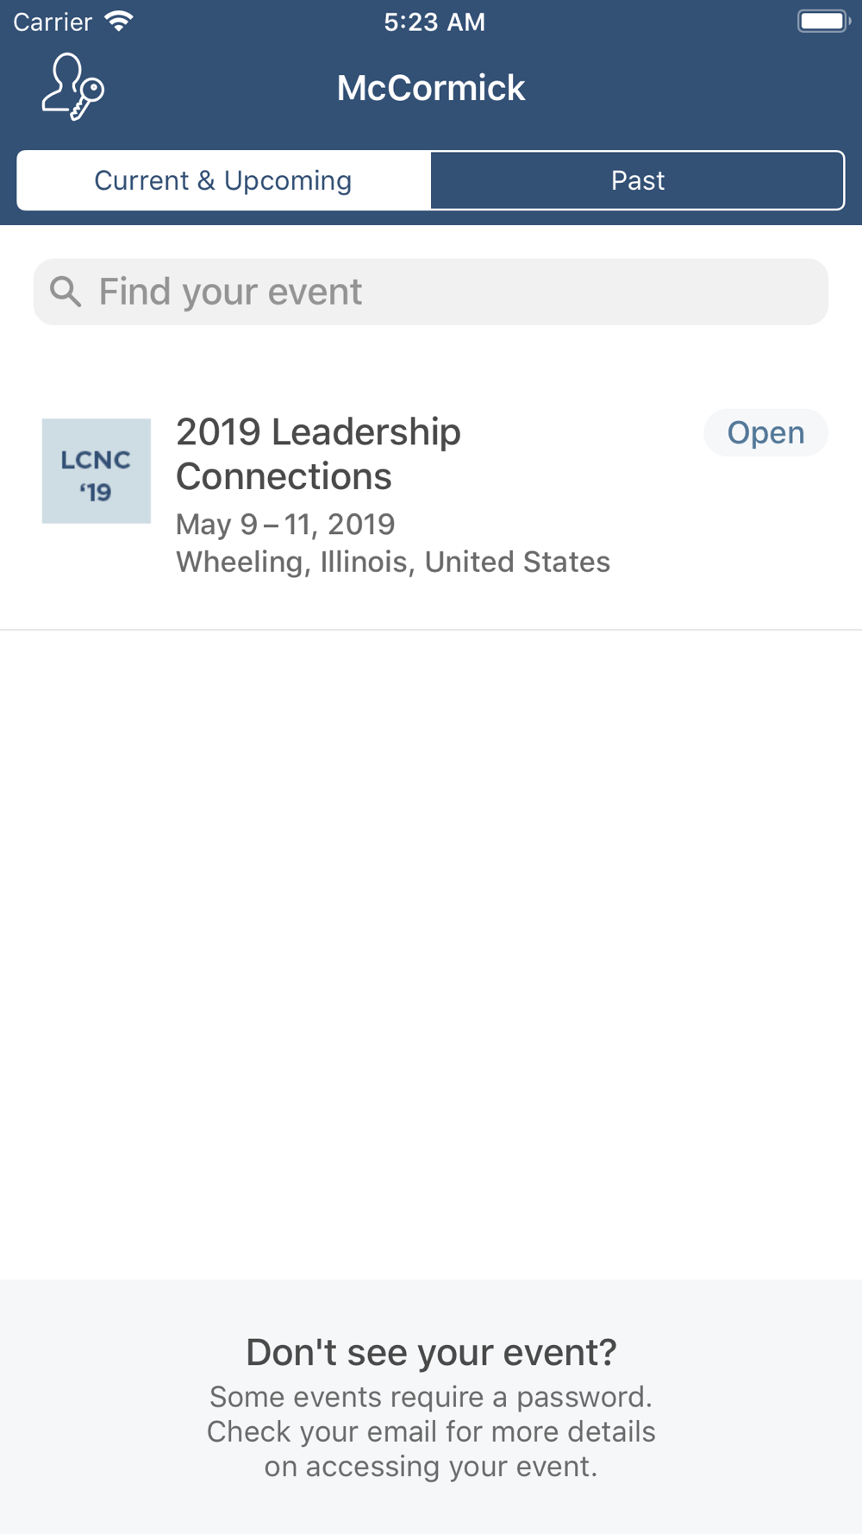Tap empty list area below the event
Viewport: 862px width, 1534px height.
[x=431, y=949]
